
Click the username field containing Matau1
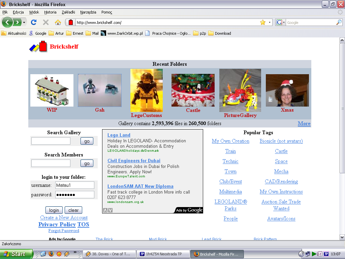(x=75, y=185)
